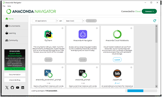Open the anaconda_powershell_prompt icon

[48, 74]
